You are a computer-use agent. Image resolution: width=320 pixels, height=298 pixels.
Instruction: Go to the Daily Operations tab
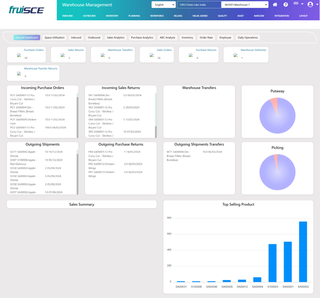pyautogui.click(x=247, y=37)
